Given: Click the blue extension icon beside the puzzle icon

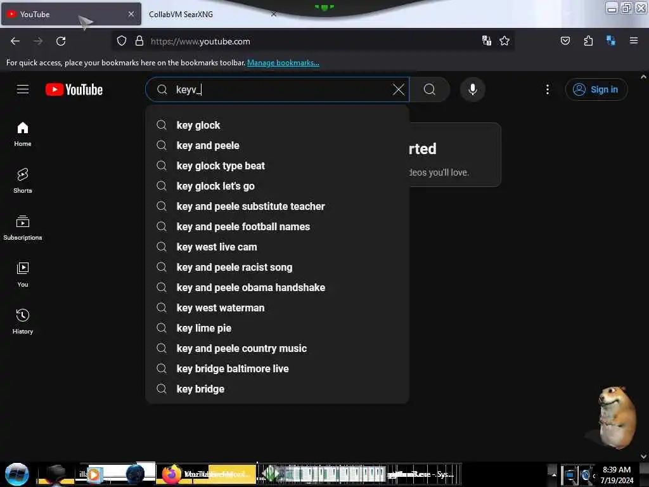Looking at the screenshot, I should click(610, 41).
